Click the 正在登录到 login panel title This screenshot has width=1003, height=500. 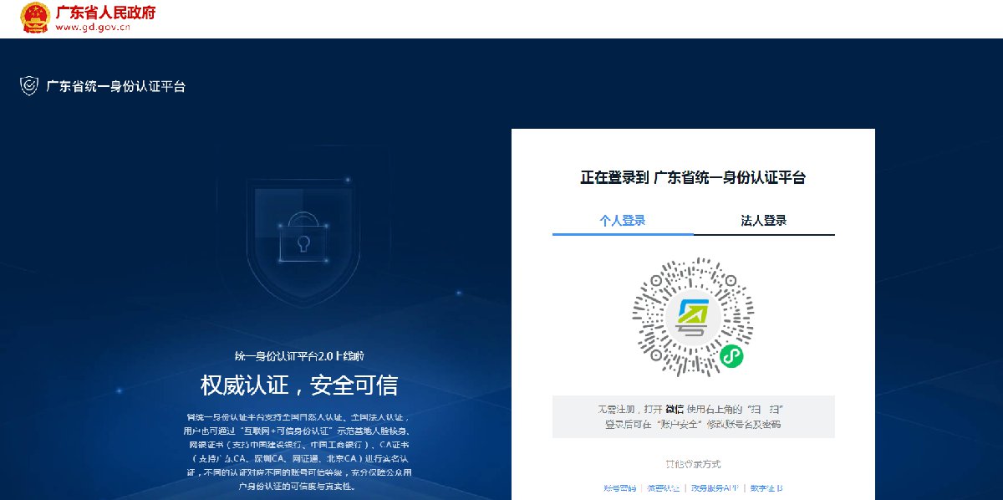(693, 177)
